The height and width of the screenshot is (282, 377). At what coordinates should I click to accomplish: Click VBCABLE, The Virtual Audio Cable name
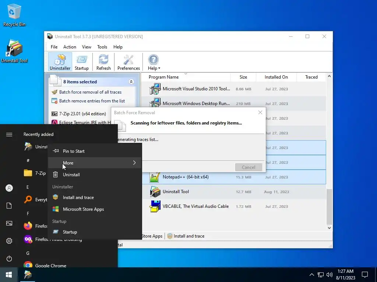click(195, 206)
